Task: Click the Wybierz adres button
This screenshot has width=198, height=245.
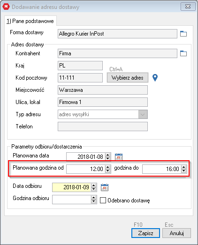Action: click(x=128, y=78)
